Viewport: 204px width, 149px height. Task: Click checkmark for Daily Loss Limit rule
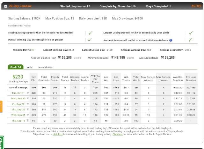[191, 33]
